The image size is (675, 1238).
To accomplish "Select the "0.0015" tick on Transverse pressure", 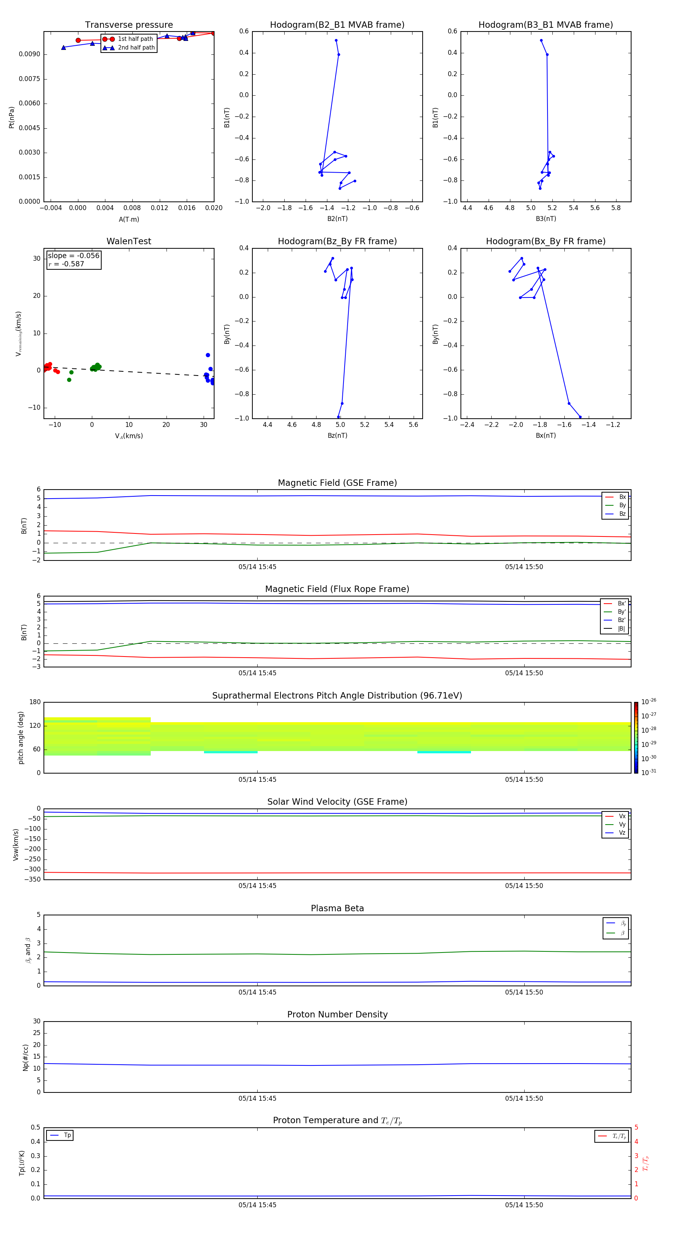I will [30, 177].
